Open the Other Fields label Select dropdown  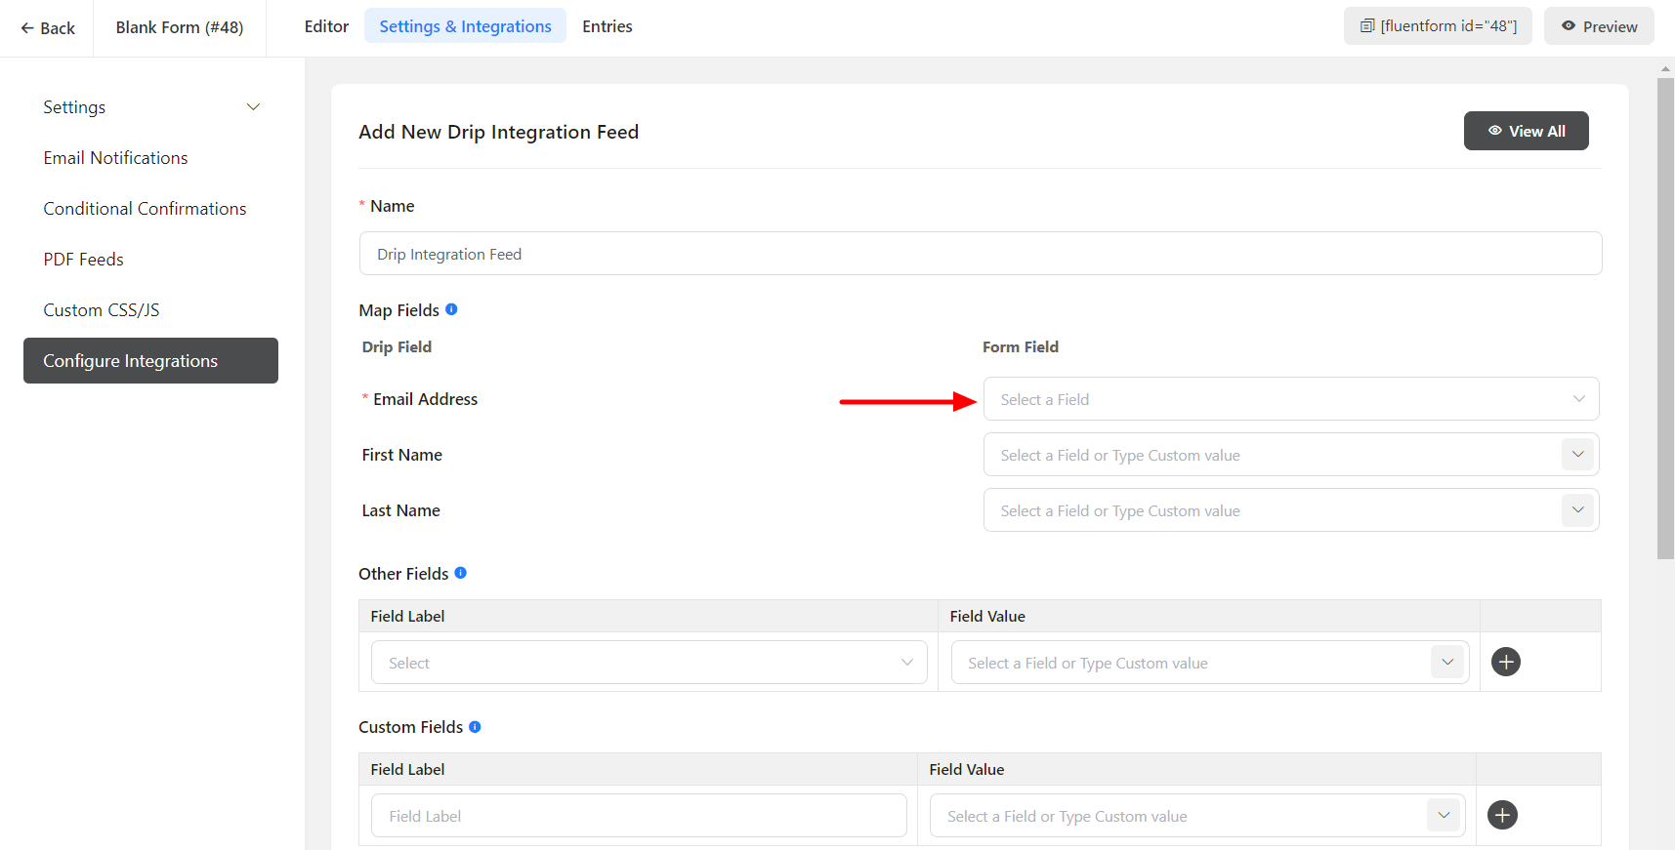(x=649, y=663)
